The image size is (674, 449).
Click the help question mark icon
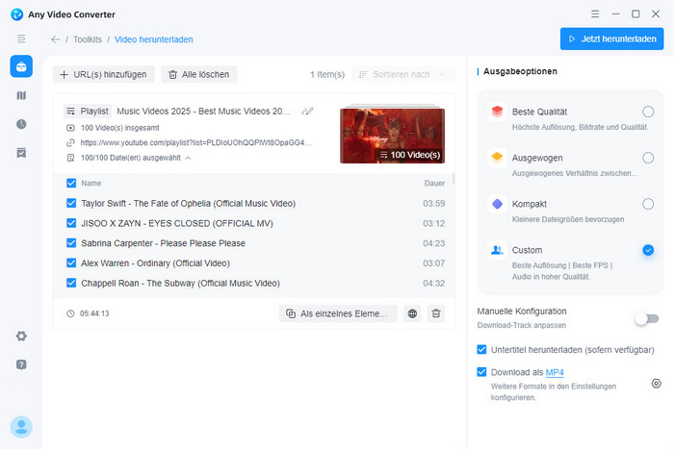coord(21,364)
